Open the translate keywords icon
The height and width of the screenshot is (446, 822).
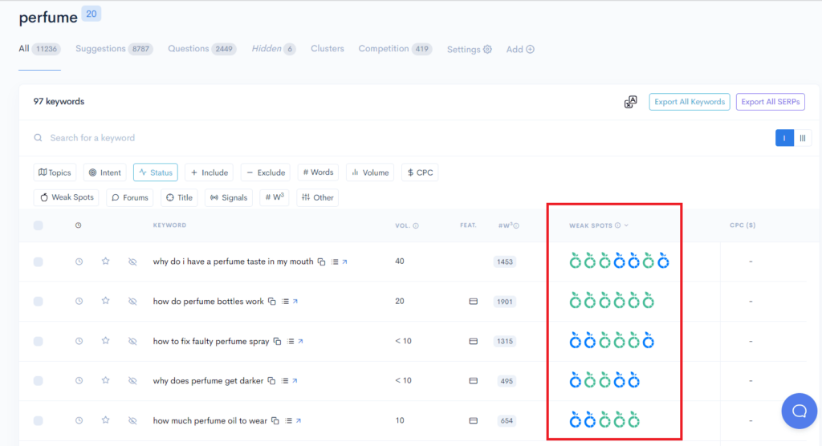(631, 102)
